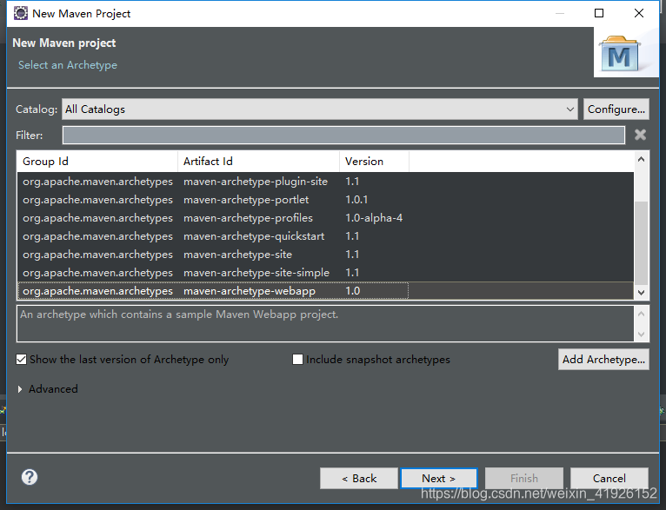This screenshot has height=510, width=666.
Task: Click the Eclipse icon in the title bar
Action: (20, 13)
